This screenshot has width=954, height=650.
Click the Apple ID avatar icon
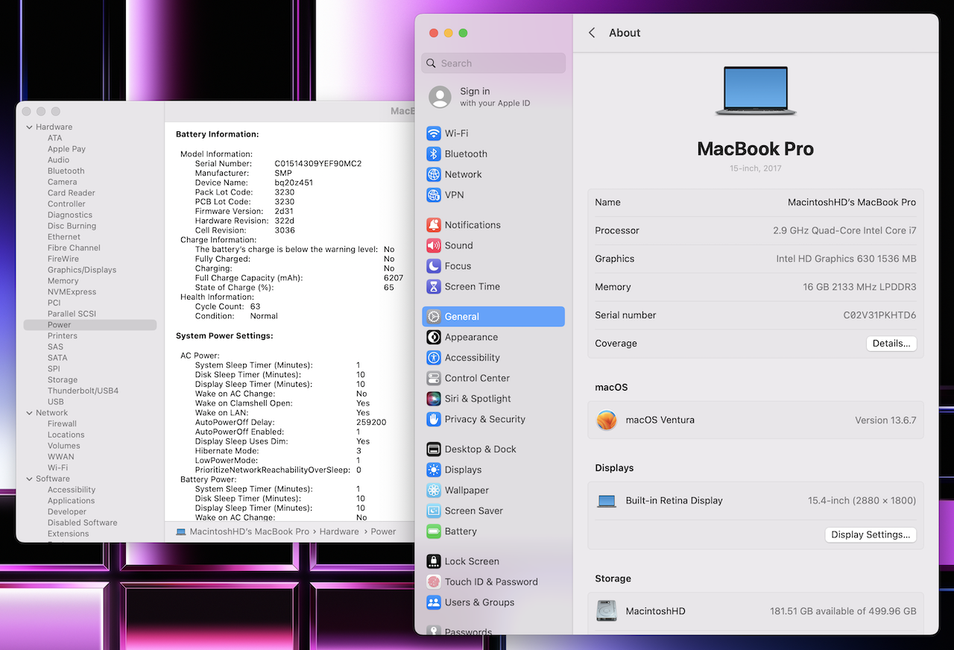pos(440,97)
